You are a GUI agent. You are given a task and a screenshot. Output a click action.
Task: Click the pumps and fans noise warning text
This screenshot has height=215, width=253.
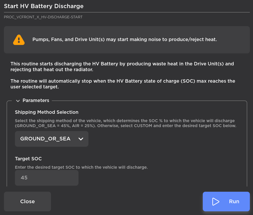click(x=125, y=40)
